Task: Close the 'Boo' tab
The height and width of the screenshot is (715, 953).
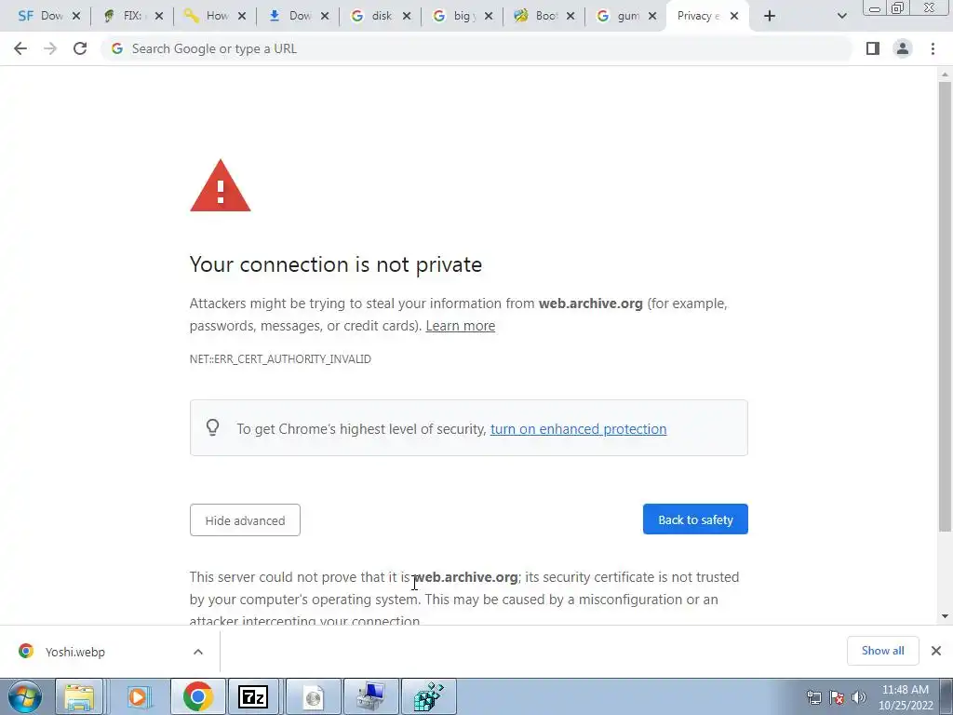Action: (570, 17)
